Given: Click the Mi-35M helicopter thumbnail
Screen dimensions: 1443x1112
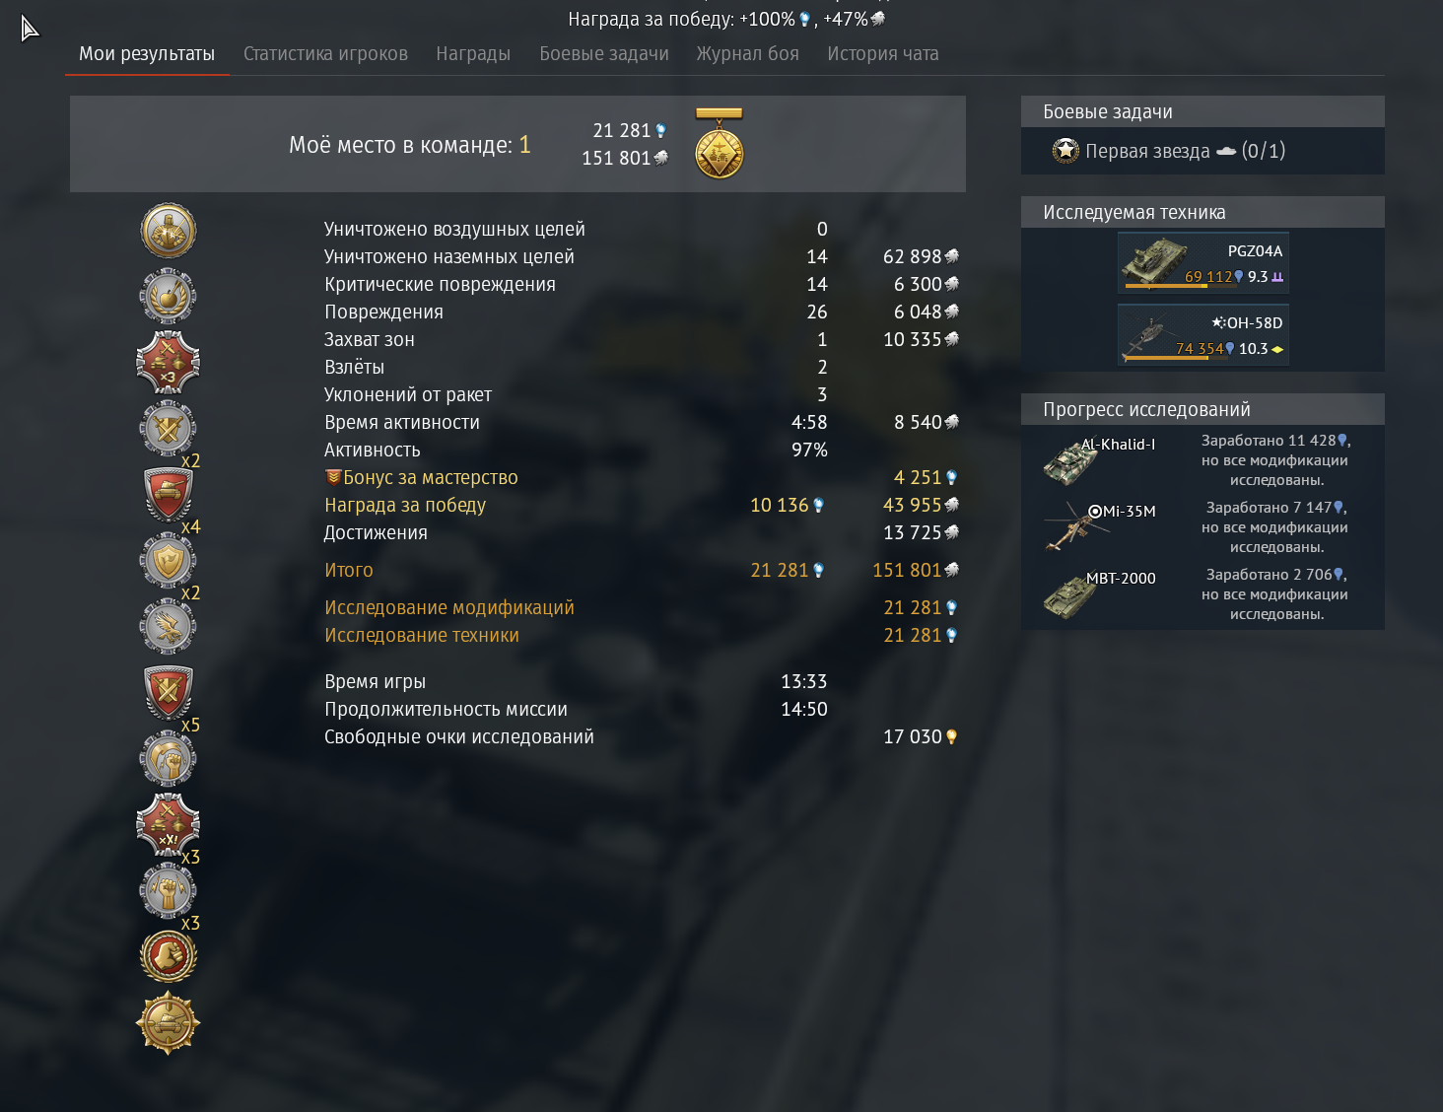Looking at the screenshot, I should [1074, 526].
